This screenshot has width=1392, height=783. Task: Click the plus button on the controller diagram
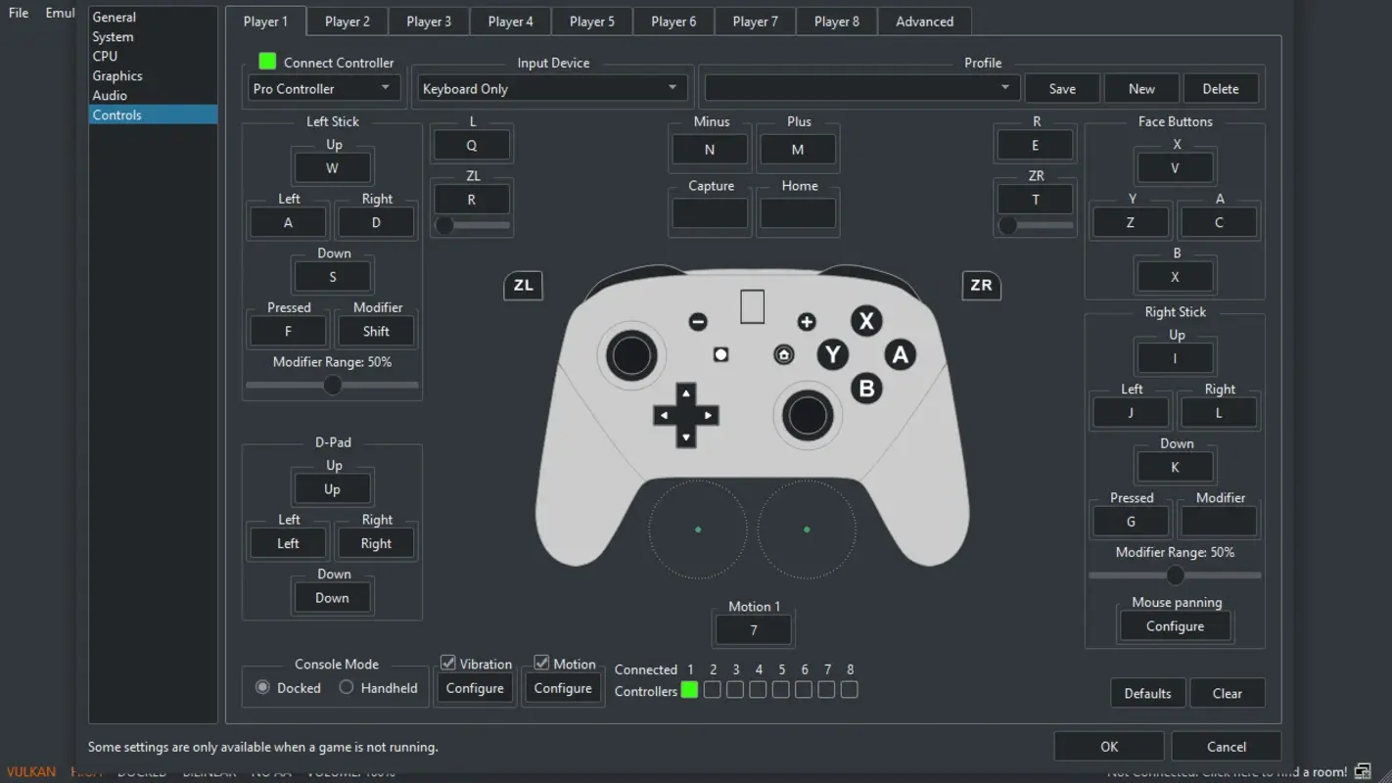pos(806,321)
